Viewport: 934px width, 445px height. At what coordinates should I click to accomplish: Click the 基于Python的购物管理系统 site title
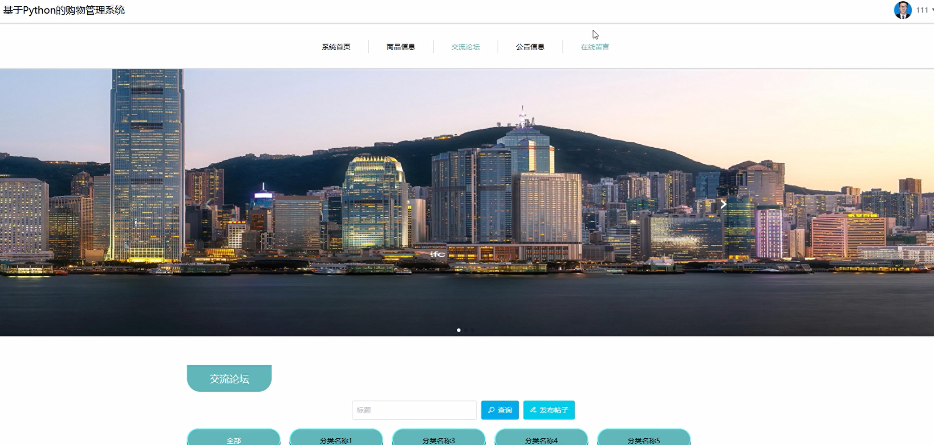tap(64, 10)
